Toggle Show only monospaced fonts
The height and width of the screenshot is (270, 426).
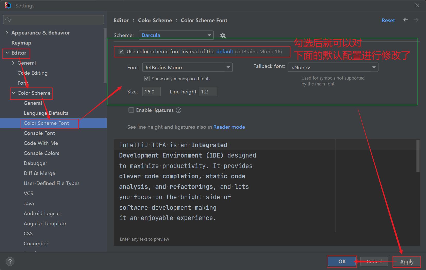147,79
